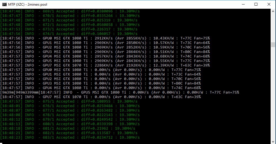276x144 pixels.
Task: Click the diff=0.21962 value
Action: pos(95,129)
